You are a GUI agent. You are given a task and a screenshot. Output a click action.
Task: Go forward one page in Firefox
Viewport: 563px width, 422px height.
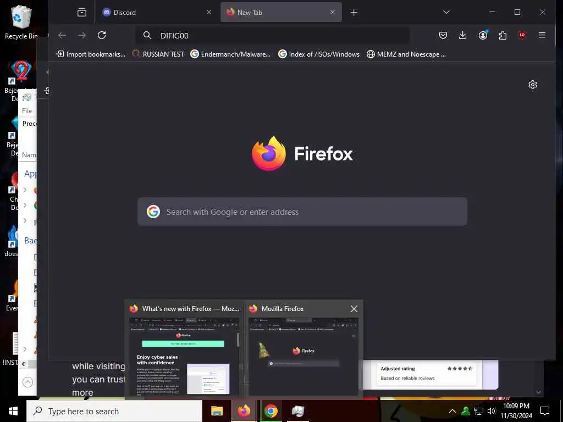coord(82,35)
